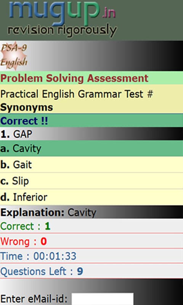Click the mugup.in logo
This screenshot has width=183, height=305.
click(62, 19)
